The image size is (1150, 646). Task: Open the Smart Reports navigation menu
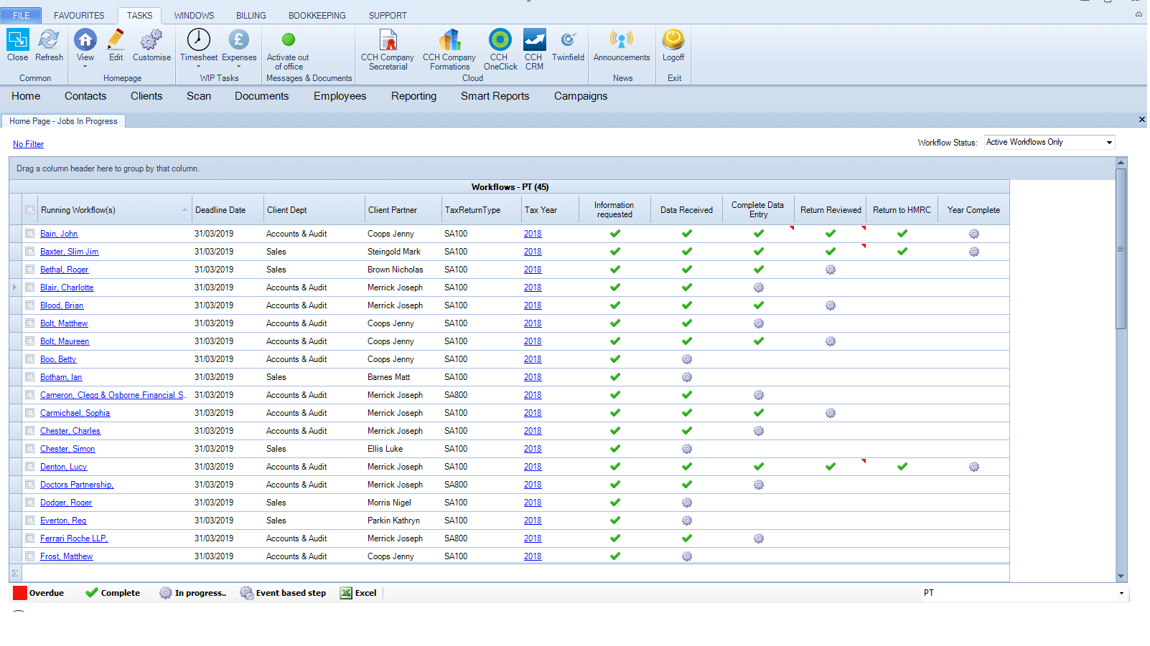(495, 96)
